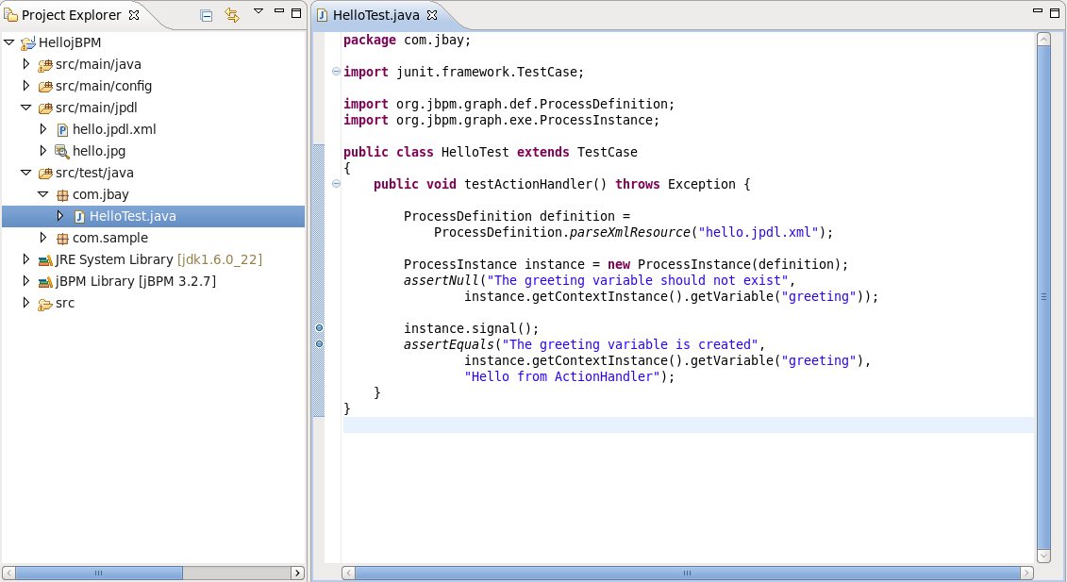Screen dimensions: 1067x582
Task: Select hello.jpdl.xml in the tree
Action: [x=114, y=129]
